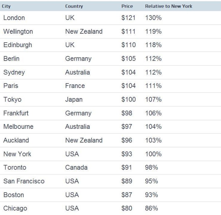Select Sydney in the City column
Image resolution: width=221 pixels, height=215 pixels.
point(14,72)
